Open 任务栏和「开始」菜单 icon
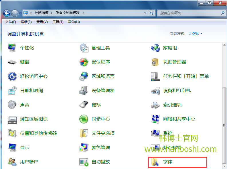227x169 pixels. [155, 76]
